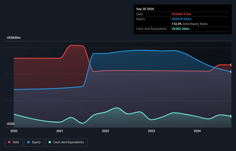Image resolution: width=236 pixels, height=151 pixels.
Task: Click the US$0 y-axis label
Action: point(11,124)
